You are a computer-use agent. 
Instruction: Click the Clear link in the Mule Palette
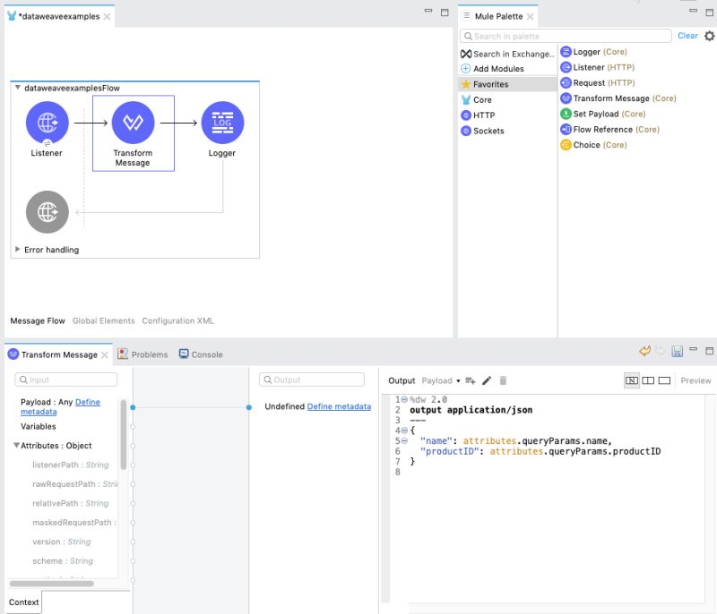(x=688, y=36)
